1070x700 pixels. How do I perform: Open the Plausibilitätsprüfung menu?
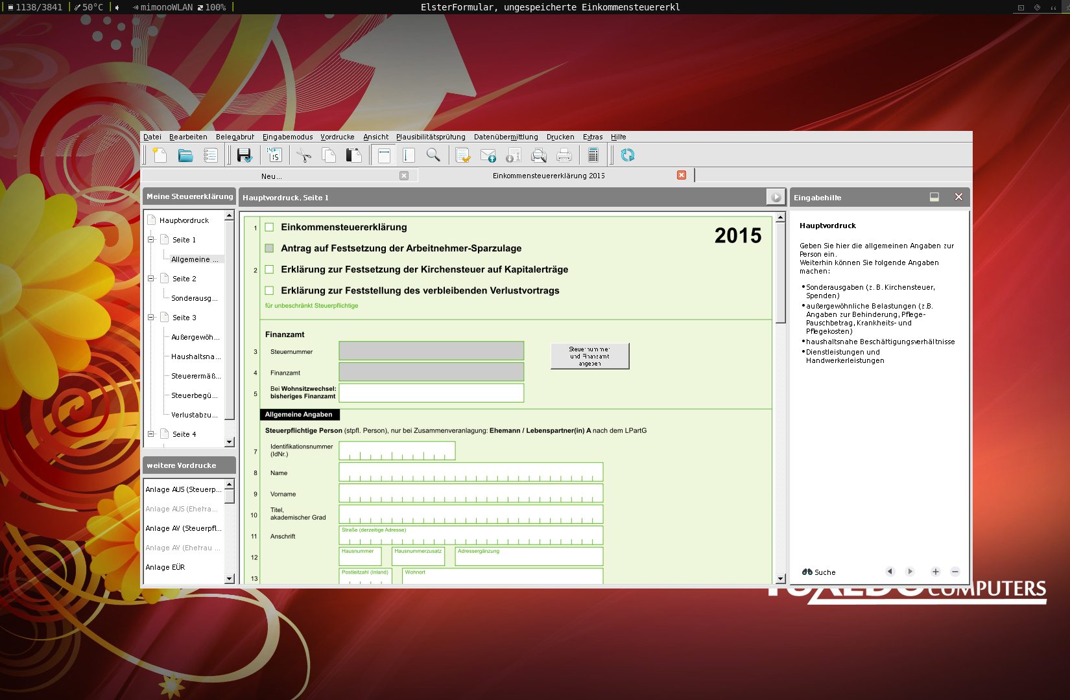tap(431, 137)
